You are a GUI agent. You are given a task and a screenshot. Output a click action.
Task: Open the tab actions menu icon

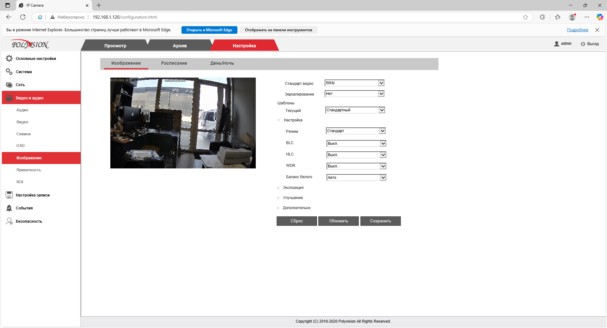pyautogui.click(x=8, y=5)
